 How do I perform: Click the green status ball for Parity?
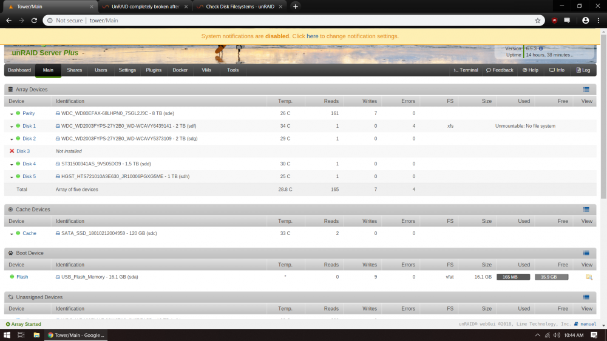click(x=18, y=113)
